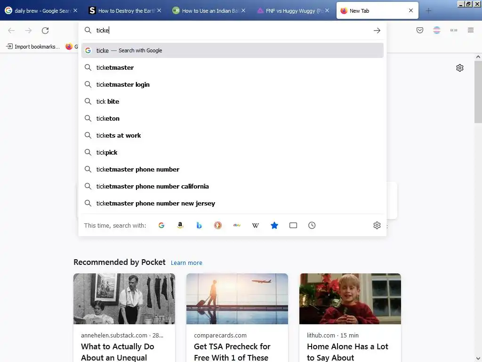Select 'ticketmaster login' suggestion
The width and height of the screenshot is (482, 362).
233,84
